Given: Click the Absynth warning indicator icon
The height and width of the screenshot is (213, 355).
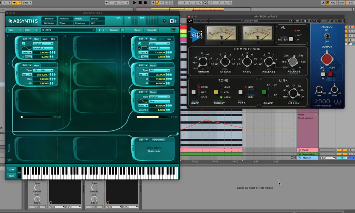Looking at the screenshot, I should point(164,21).
